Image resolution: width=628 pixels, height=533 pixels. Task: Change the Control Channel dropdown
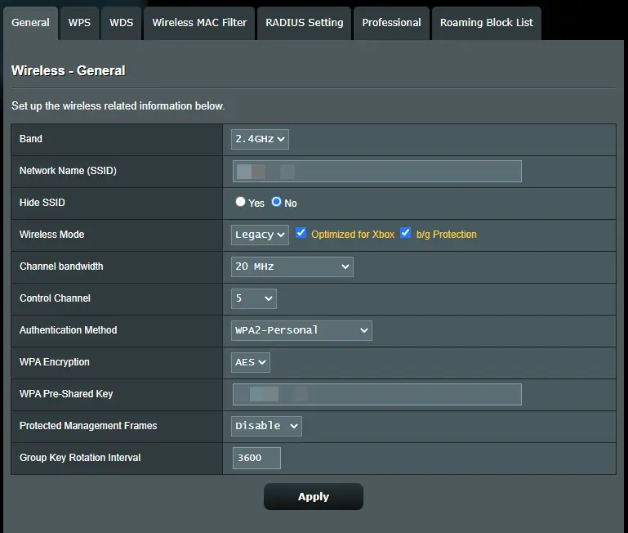tap(254, 298)
